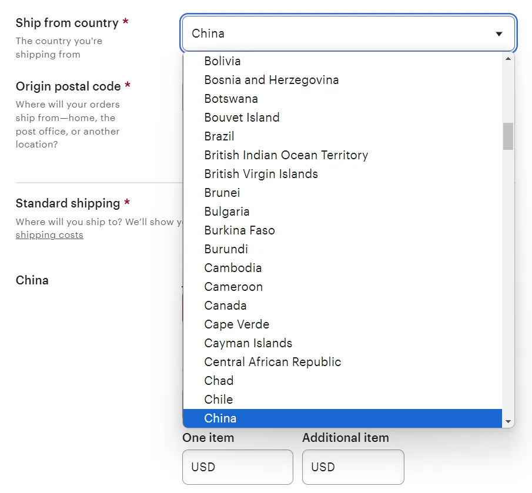
Task: Pick Bouvet Island from the list
Action: (242, 118)
